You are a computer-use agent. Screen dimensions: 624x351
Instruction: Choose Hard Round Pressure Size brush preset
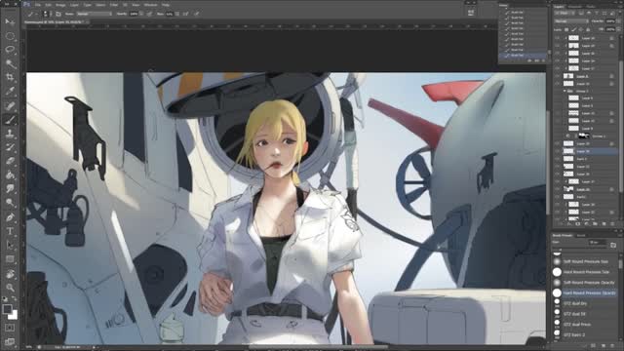click(585, 272)
